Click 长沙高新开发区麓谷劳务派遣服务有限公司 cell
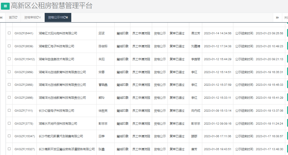 [x=67, y=149]
